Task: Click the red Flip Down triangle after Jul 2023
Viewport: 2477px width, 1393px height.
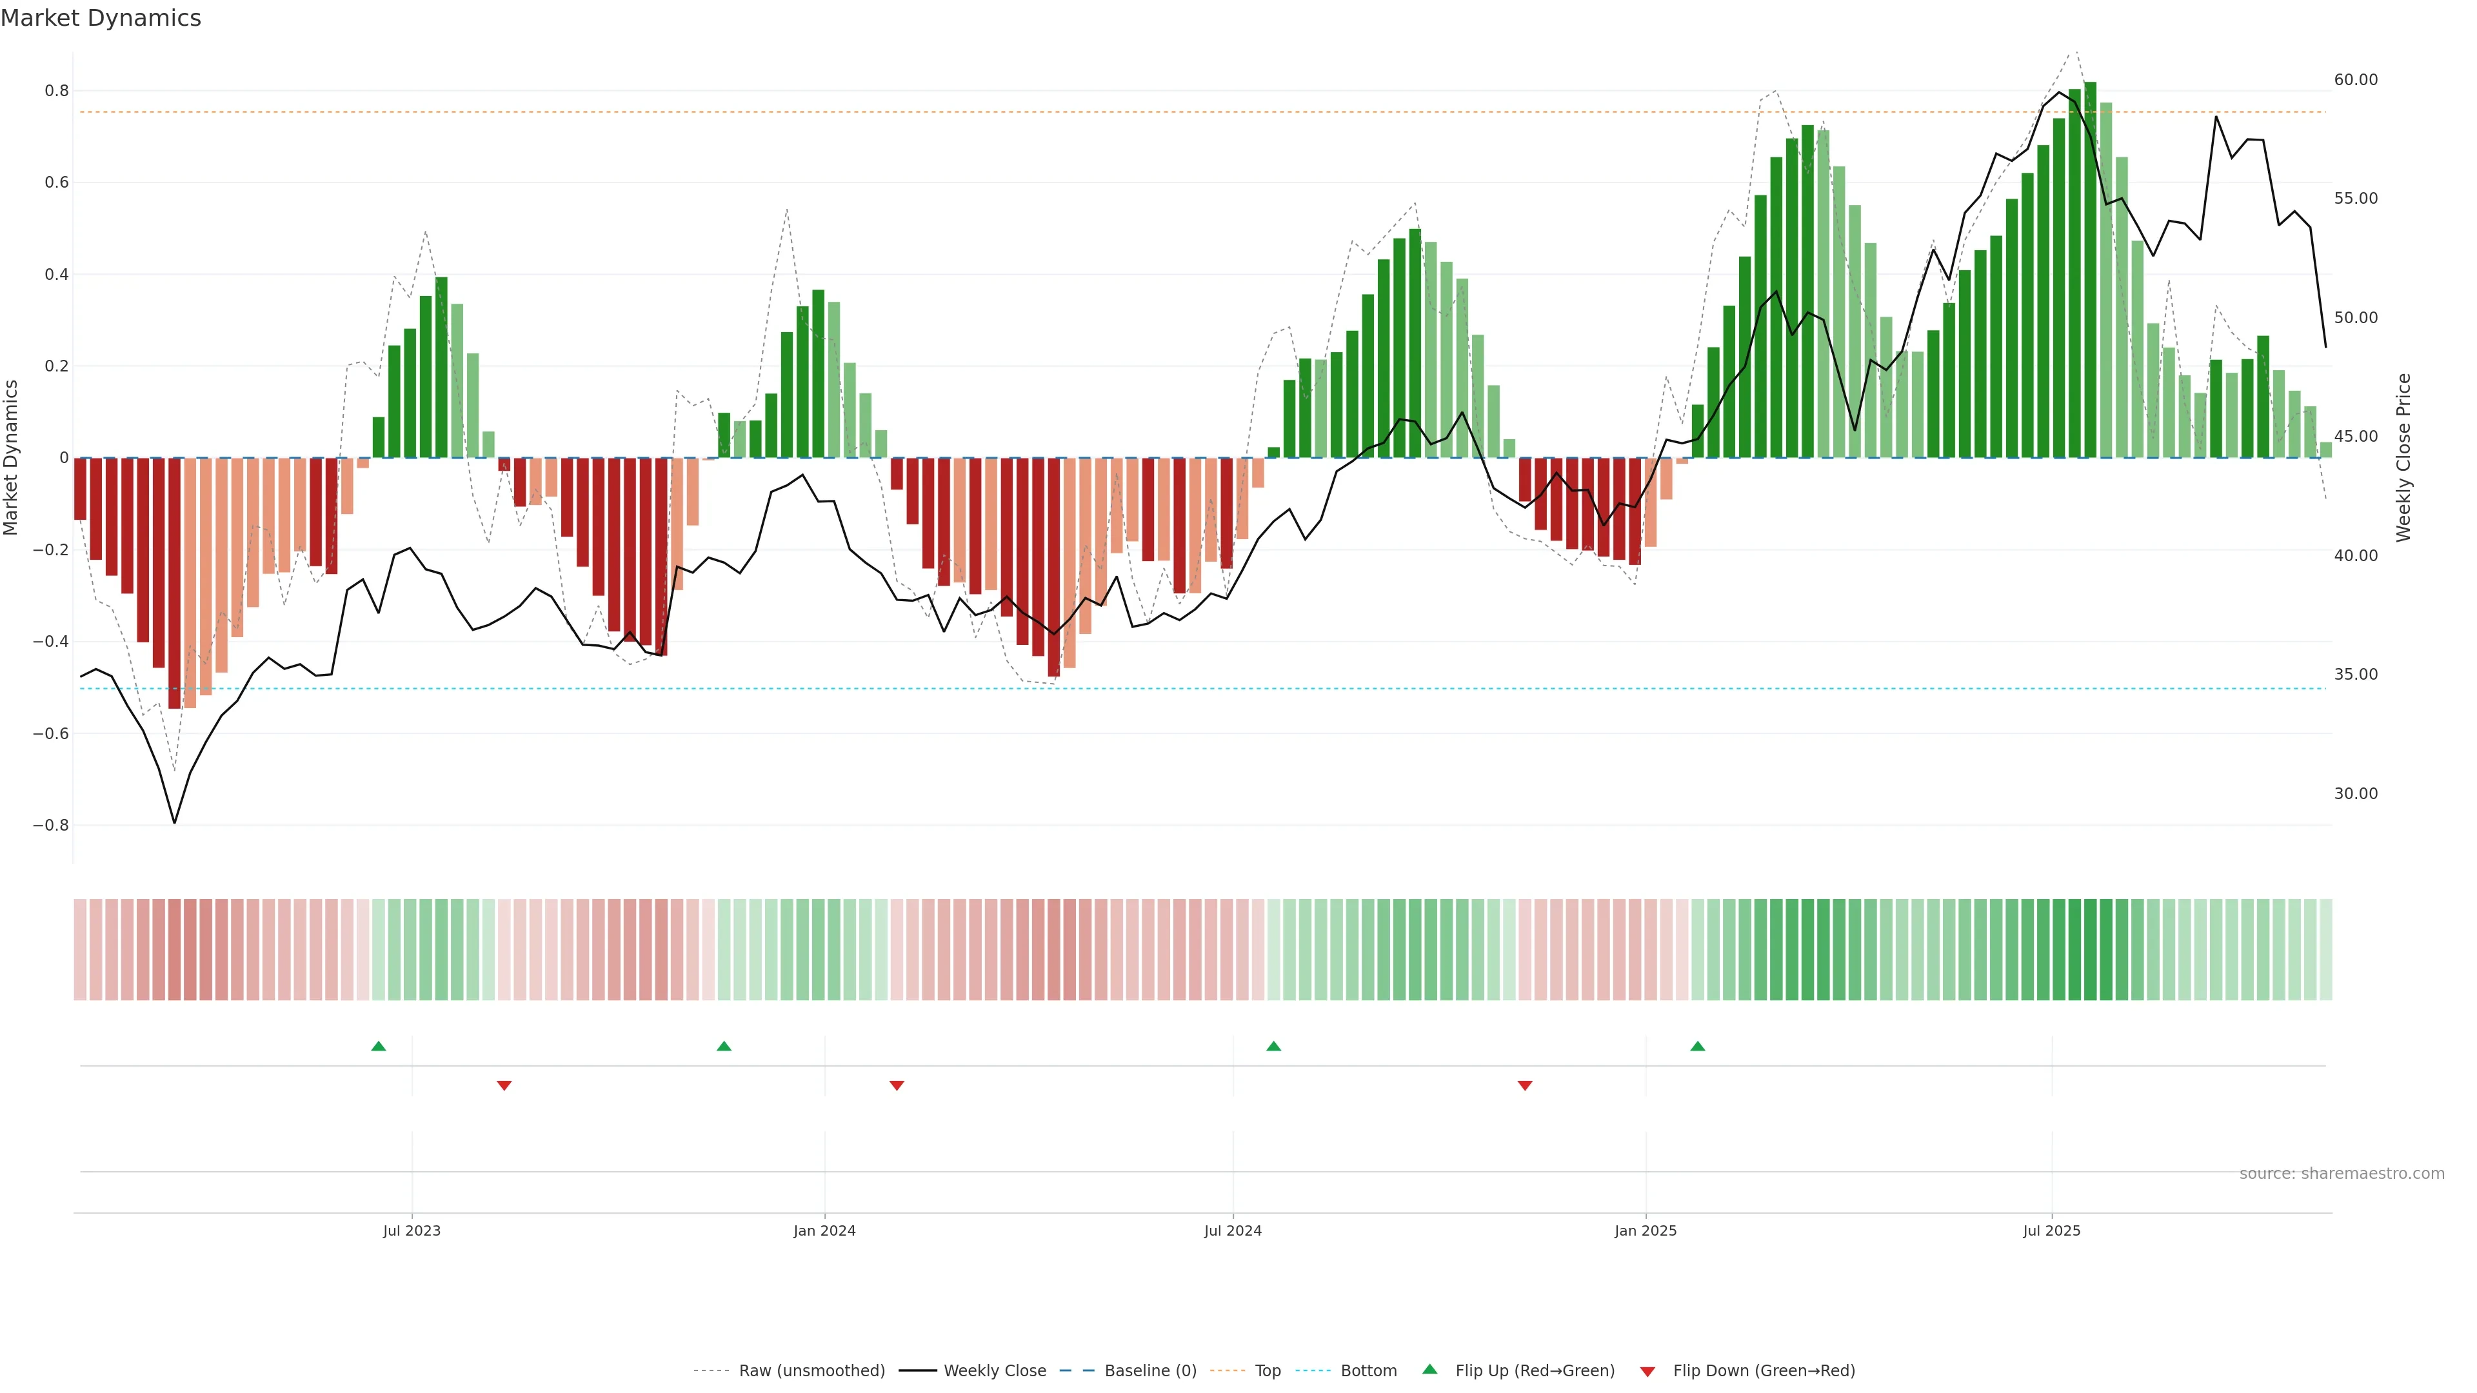Action: (x=504, y=1085)
